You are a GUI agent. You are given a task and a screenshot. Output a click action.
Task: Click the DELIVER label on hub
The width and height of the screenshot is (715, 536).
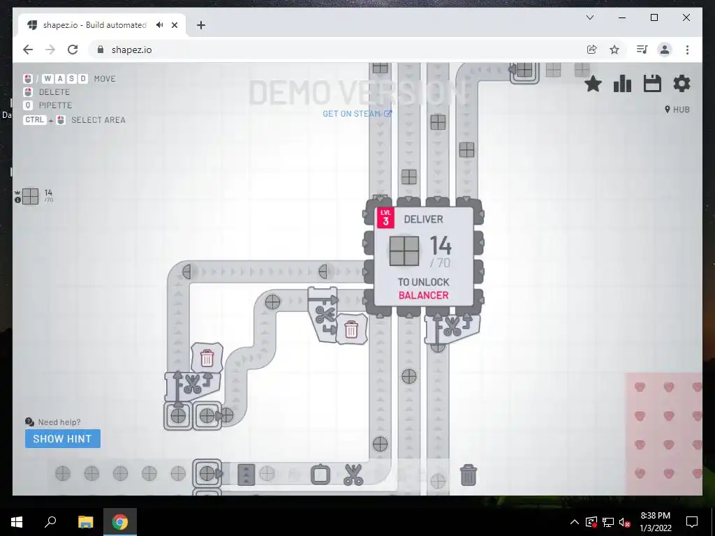424,219
